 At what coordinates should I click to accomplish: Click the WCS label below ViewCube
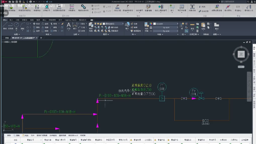coord(241,67)
